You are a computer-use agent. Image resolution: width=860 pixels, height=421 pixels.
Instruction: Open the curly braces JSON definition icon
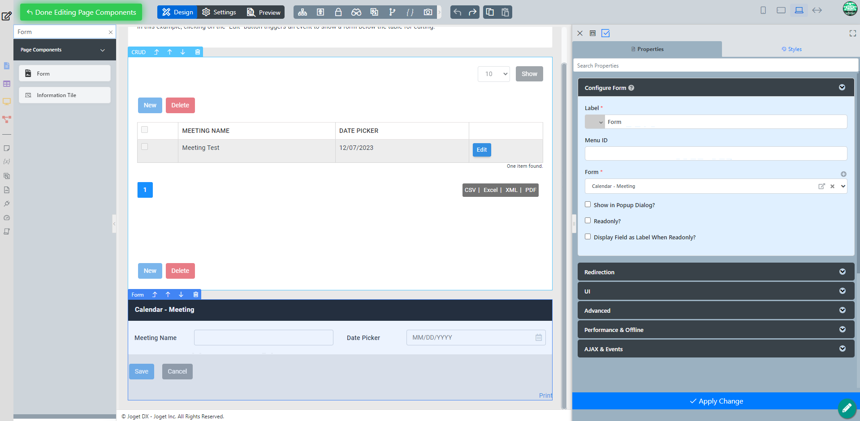[x=410, y=12]
